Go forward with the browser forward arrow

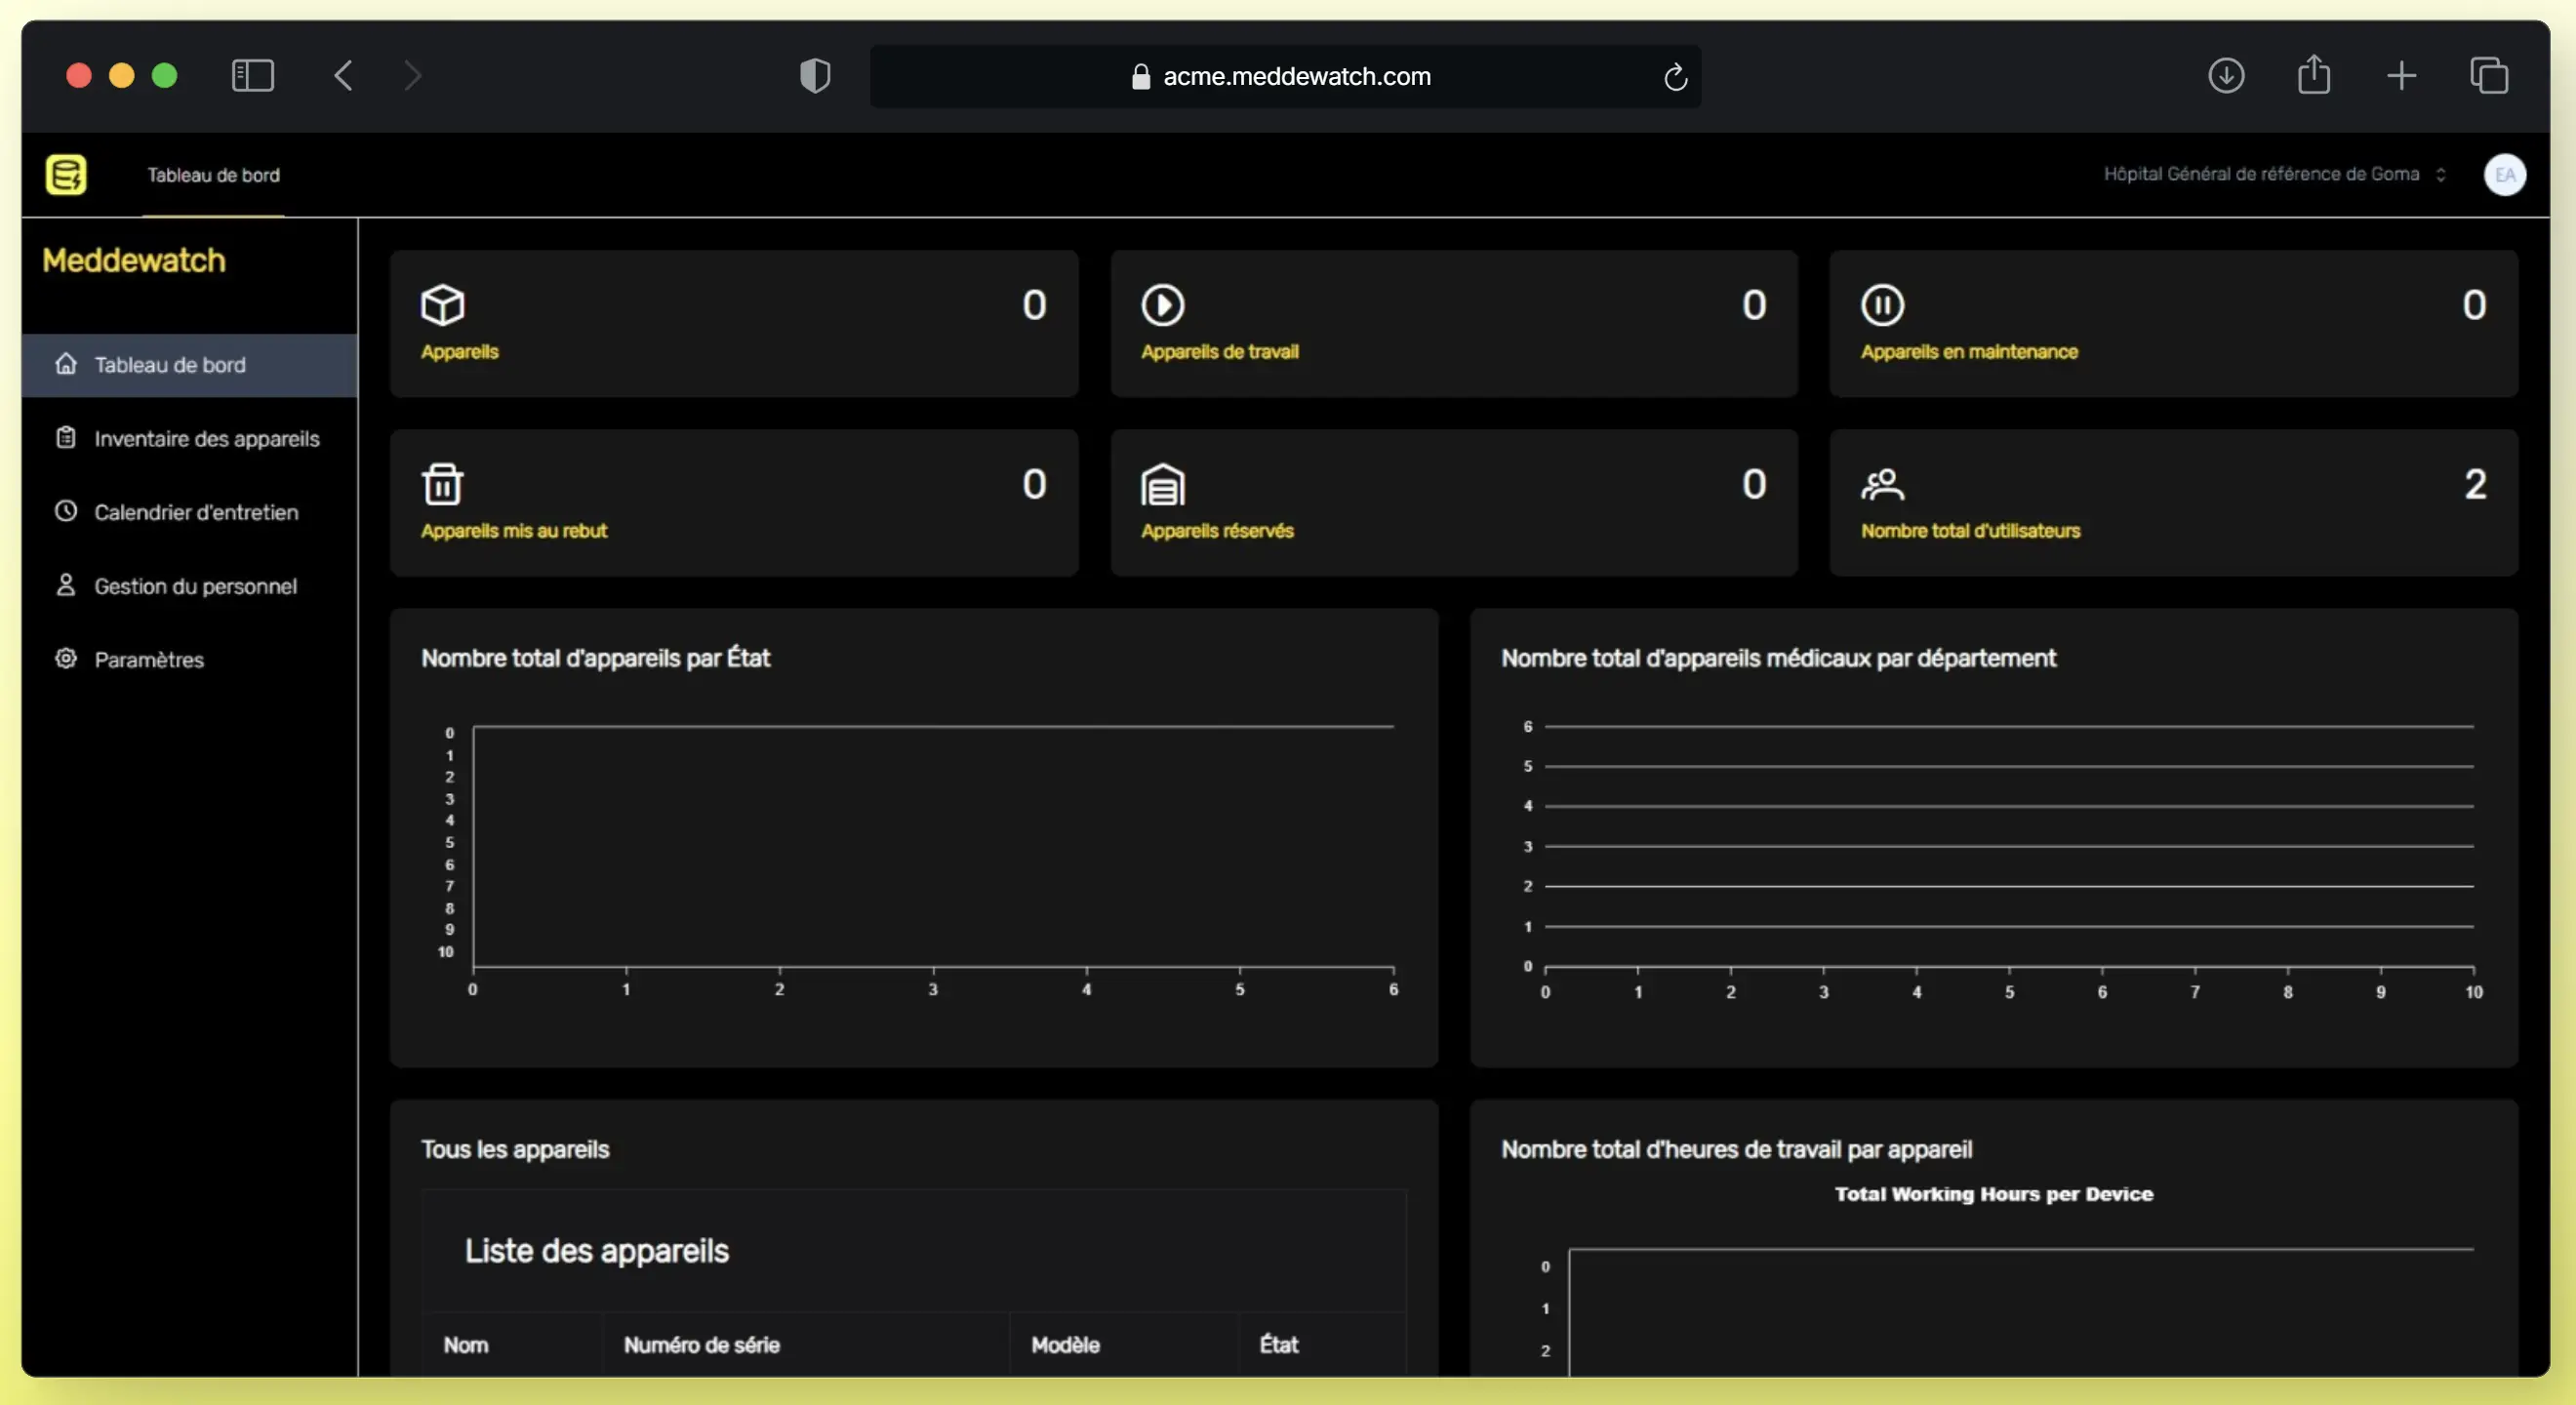[412, 75]
